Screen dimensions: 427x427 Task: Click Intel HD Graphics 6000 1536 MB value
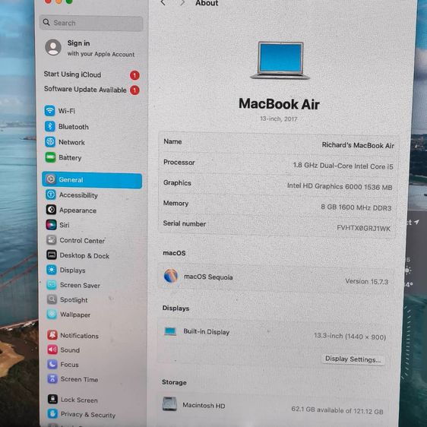pos(340,187)
